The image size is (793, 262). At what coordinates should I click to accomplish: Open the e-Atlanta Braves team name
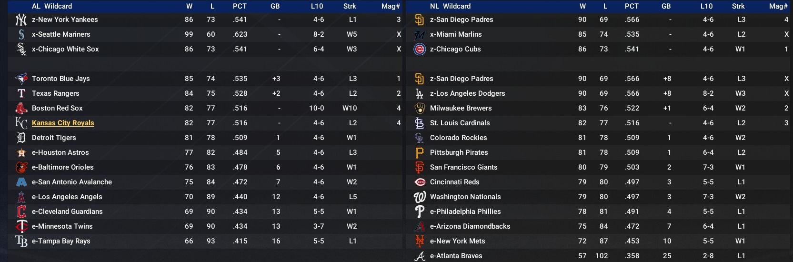click(456, 256)
